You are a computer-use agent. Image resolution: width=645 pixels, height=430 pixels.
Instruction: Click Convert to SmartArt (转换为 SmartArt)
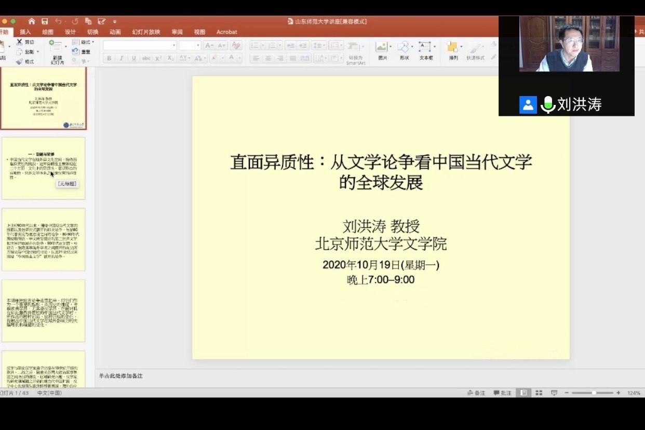356,52
